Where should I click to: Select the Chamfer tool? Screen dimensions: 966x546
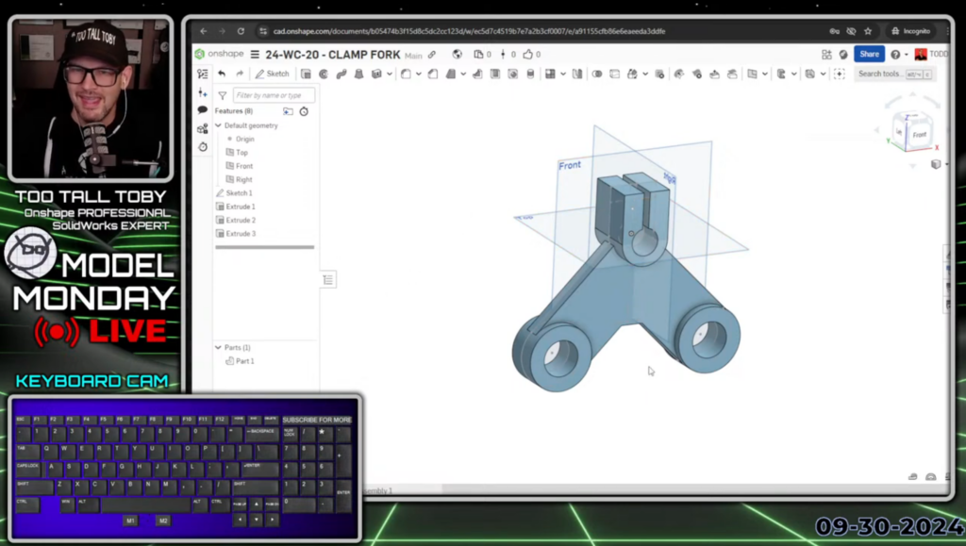tap(433, 74)
